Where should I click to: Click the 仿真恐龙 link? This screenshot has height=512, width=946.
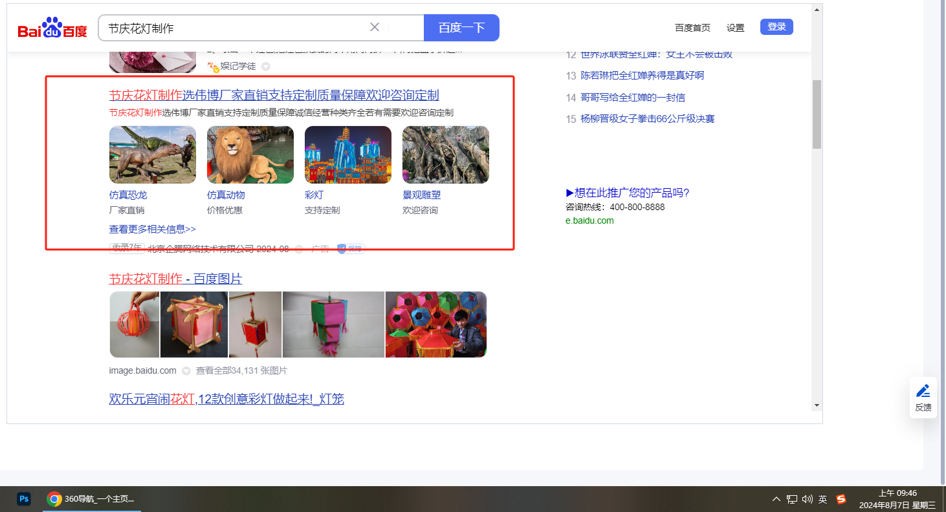(128, 195)
